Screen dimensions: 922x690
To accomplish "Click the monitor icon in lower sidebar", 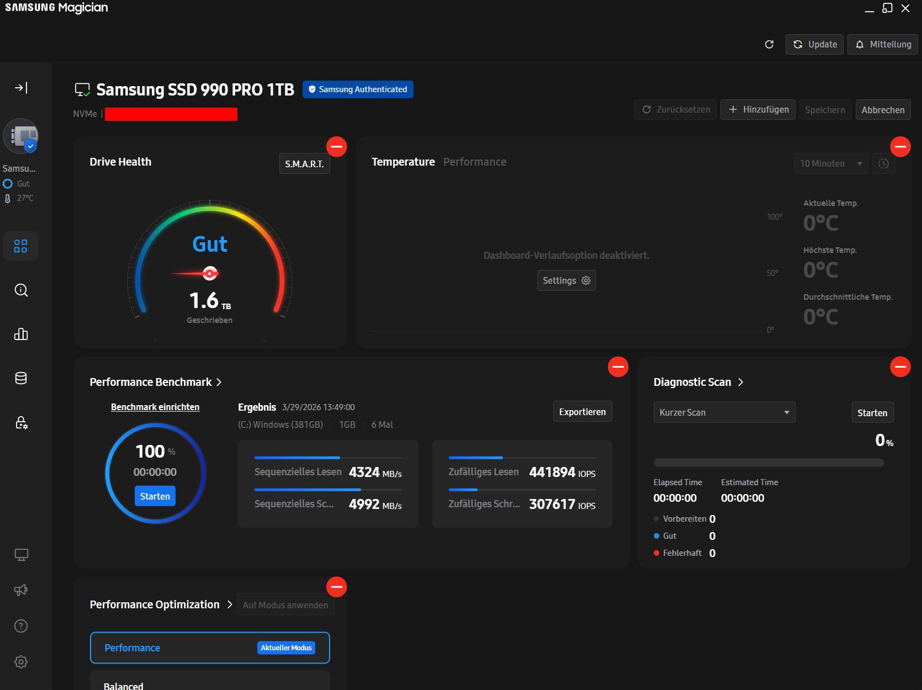I will (21, 555).
